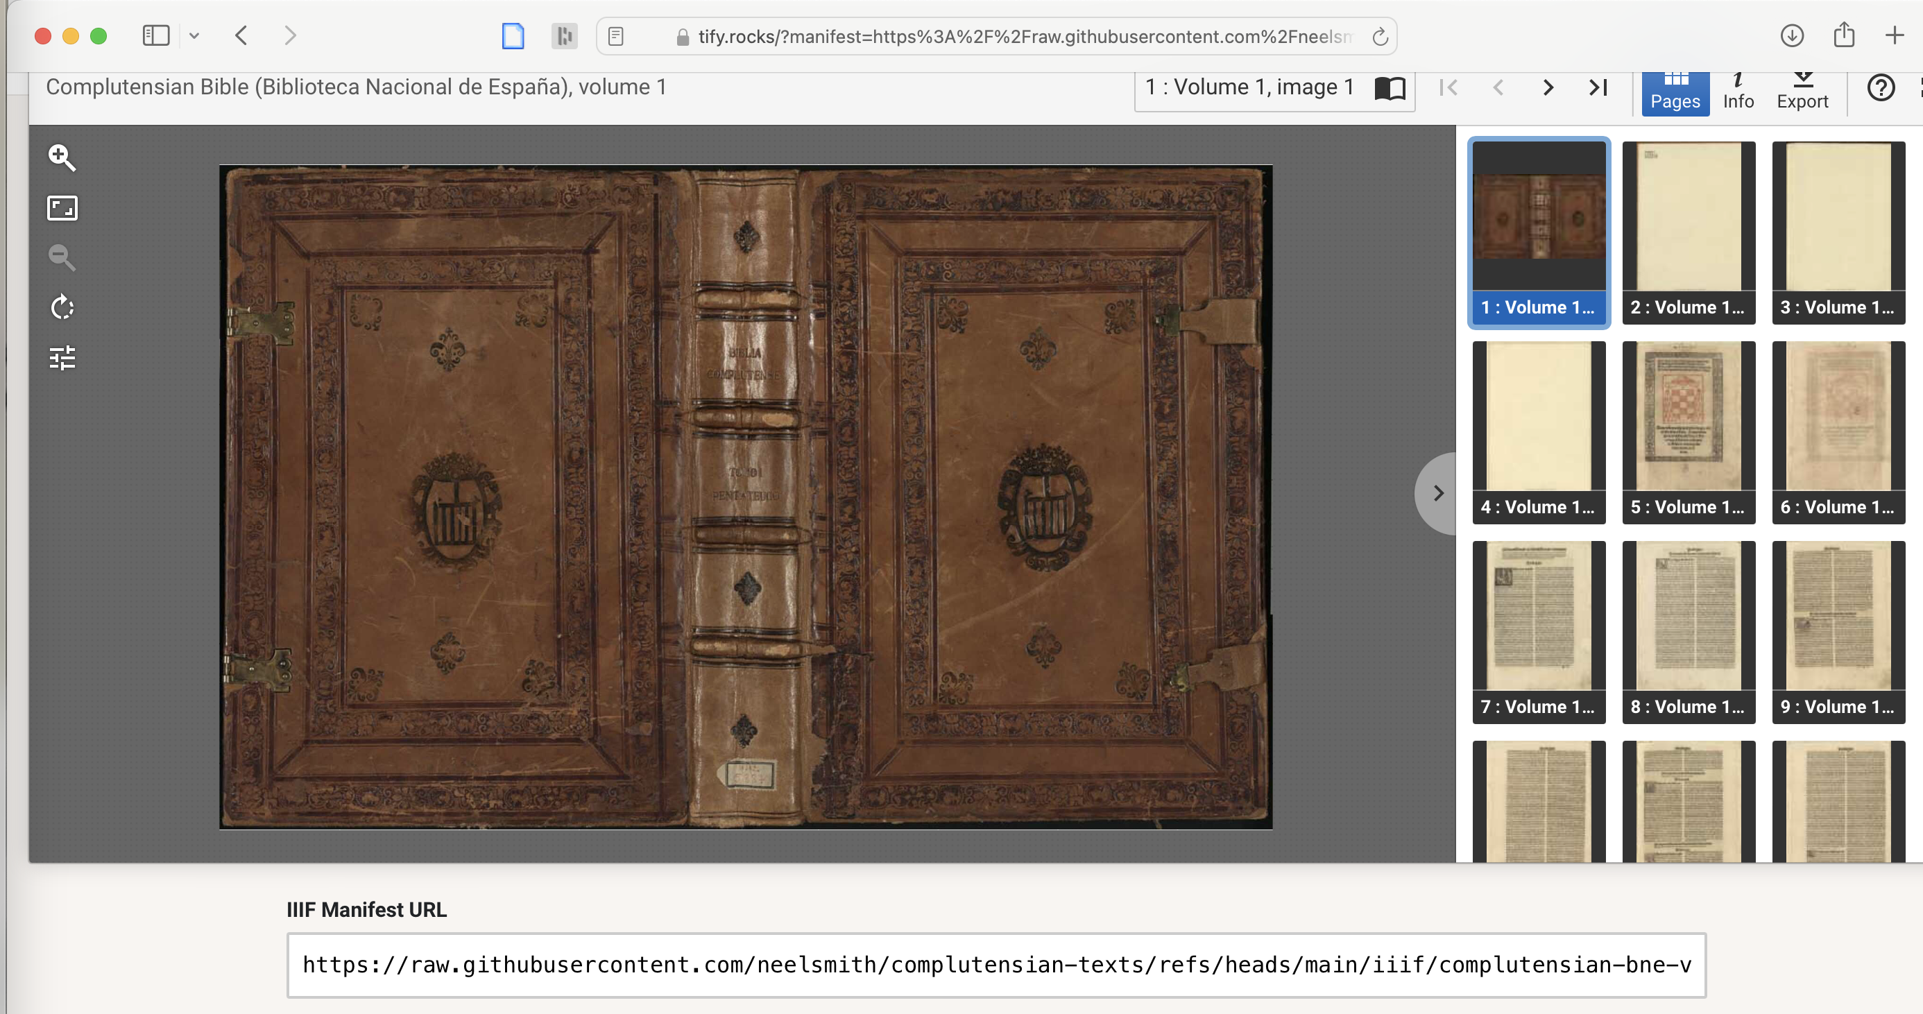Image resolution: width=1923 pixels, height=1014 pixels.
Task: Jump to the last page
Action: 1598,88
